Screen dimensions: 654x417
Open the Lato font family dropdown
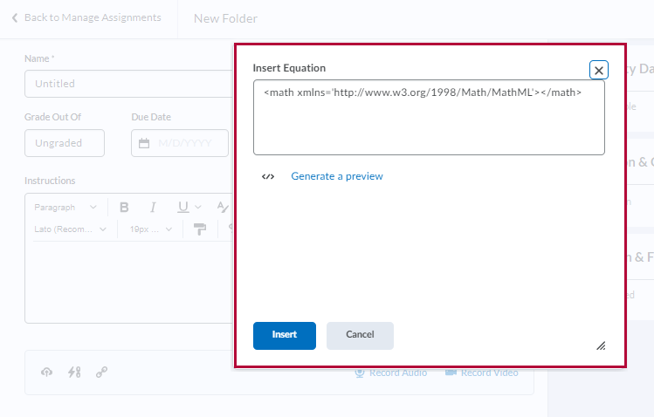coord(70,229)
